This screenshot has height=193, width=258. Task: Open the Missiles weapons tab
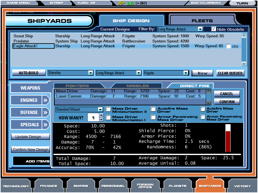137,86
